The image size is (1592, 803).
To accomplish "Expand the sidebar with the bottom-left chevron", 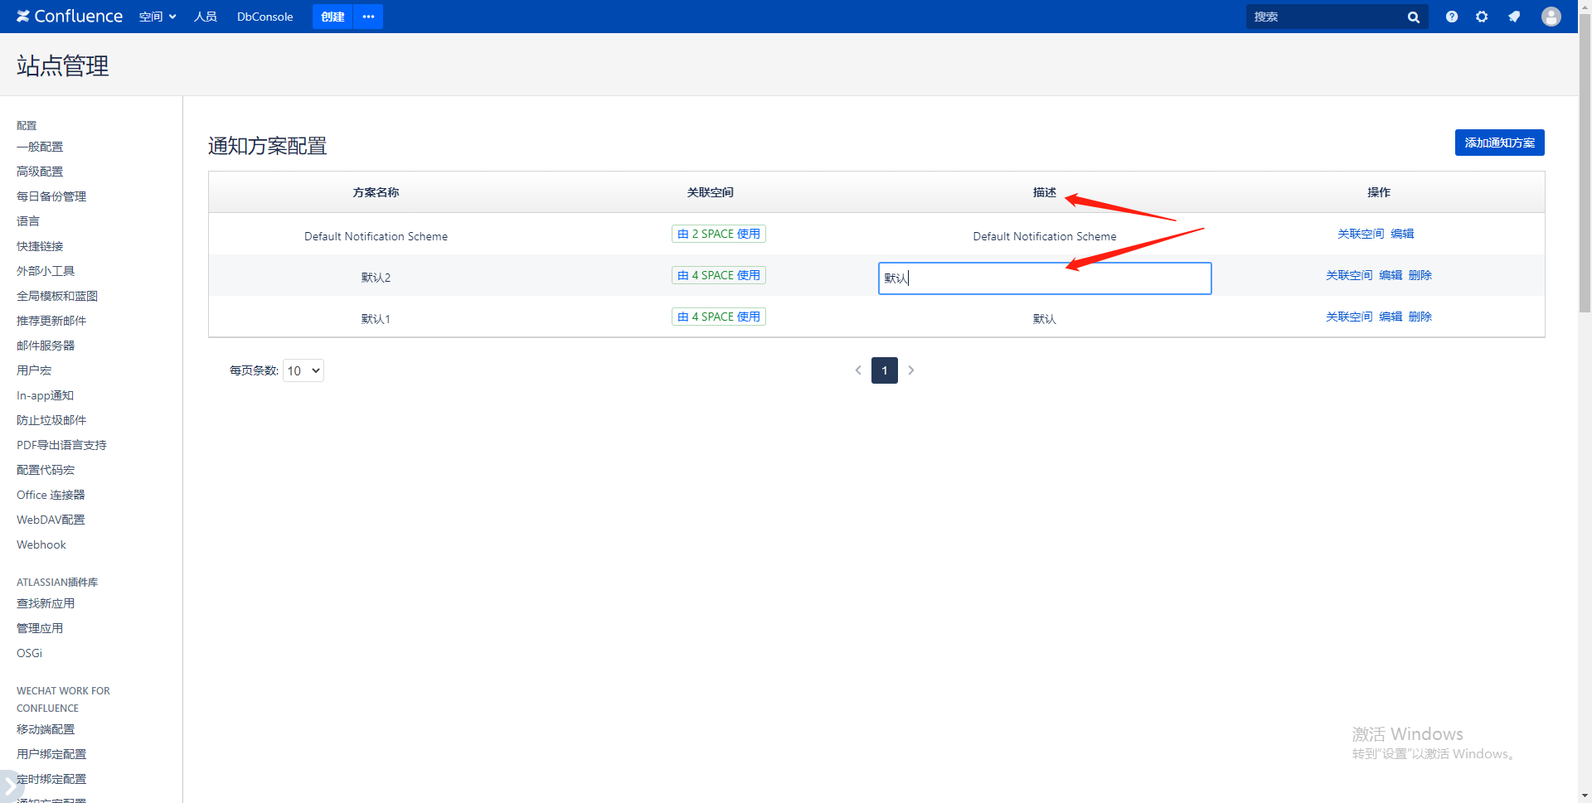I will point(9,785).
